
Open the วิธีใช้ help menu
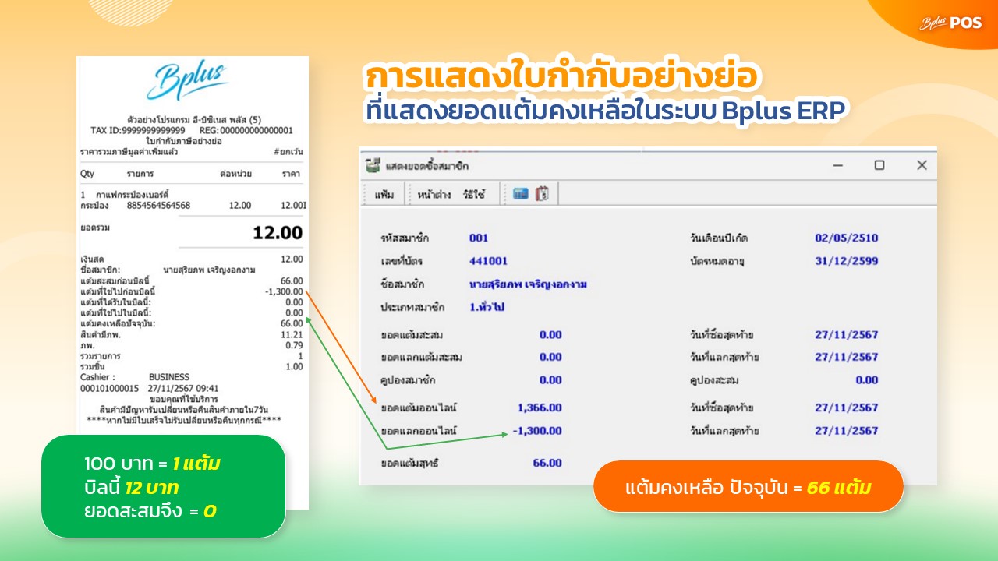[x=474, y=194]
